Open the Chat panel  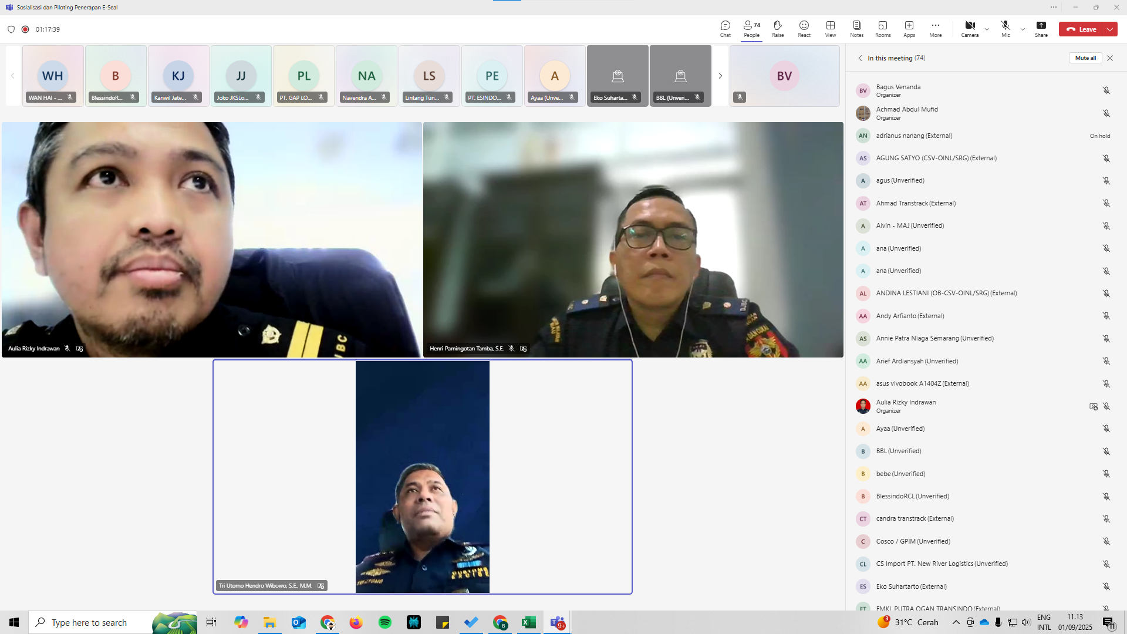[x=725, y=29]
